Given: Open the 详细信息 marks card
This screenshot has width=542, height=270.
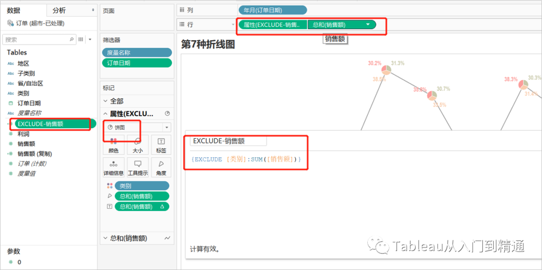Looking at the screenshot, I should (x=114, y=167).
